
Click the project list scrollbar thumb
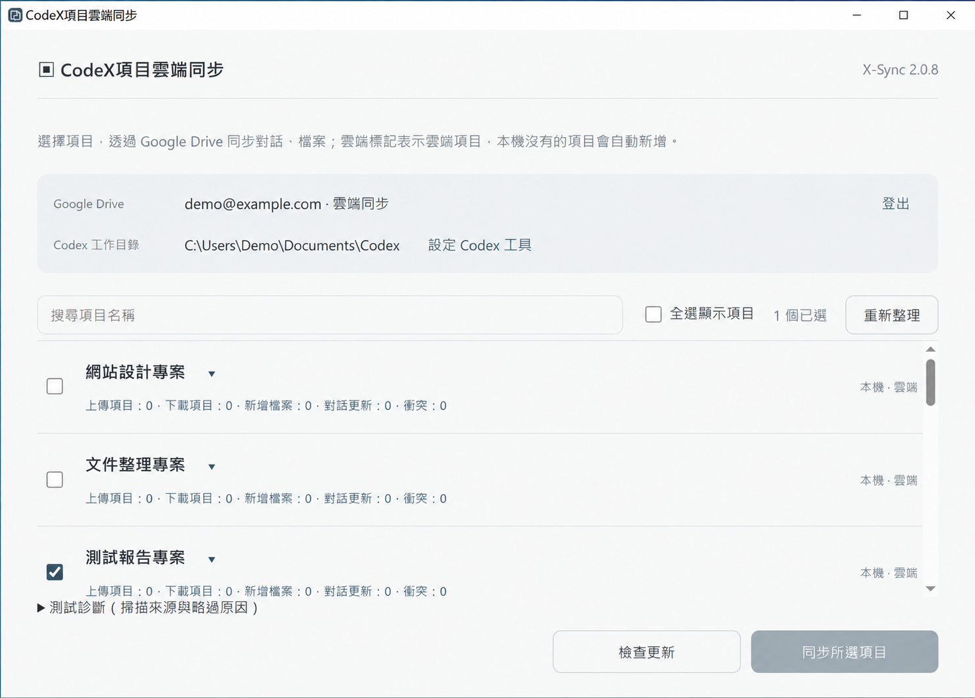coord(930,383)
